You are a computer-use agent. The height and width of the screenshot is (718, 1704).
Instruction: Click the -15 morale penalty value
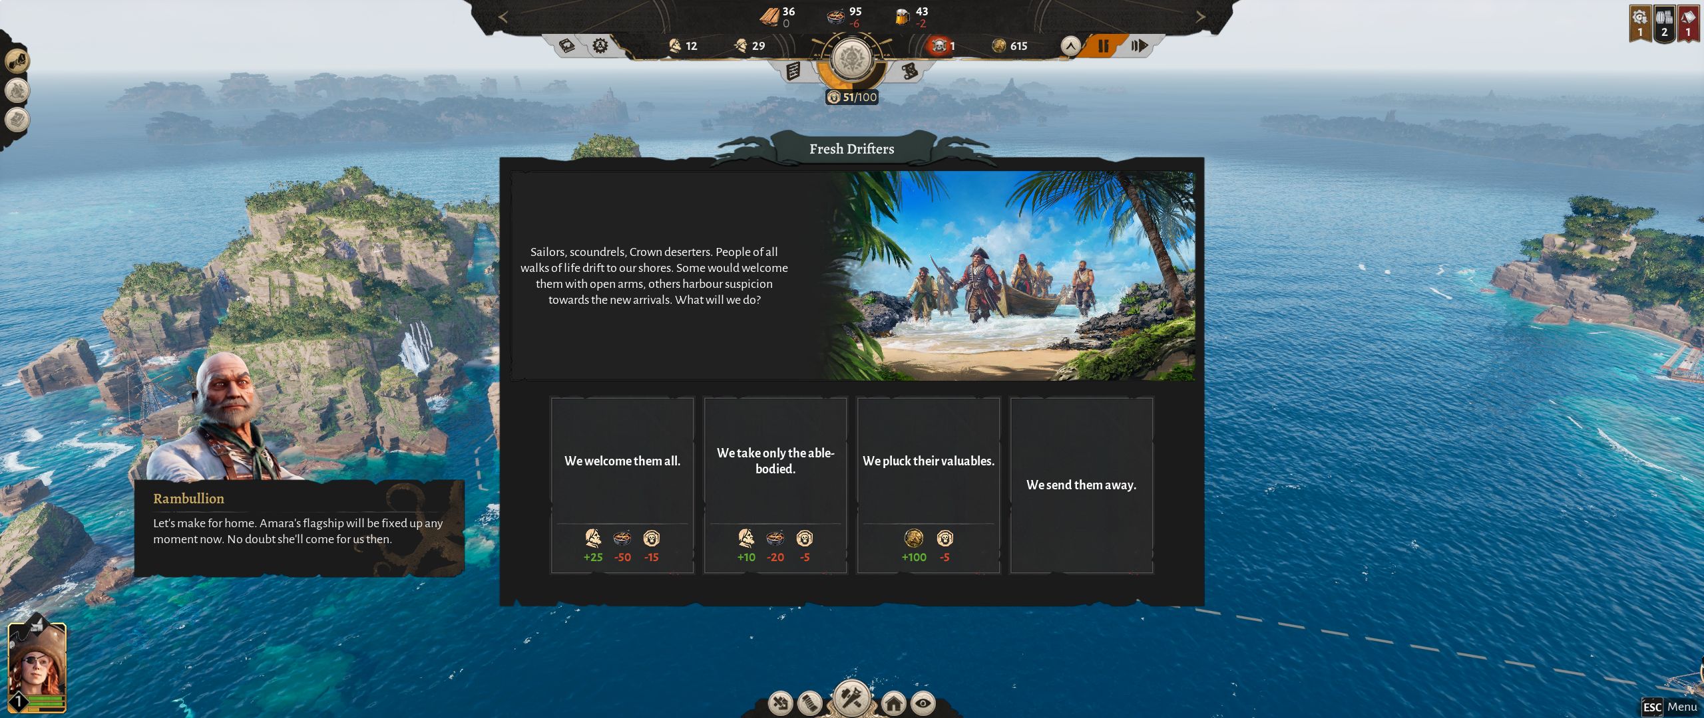click(x=652, y=557)
